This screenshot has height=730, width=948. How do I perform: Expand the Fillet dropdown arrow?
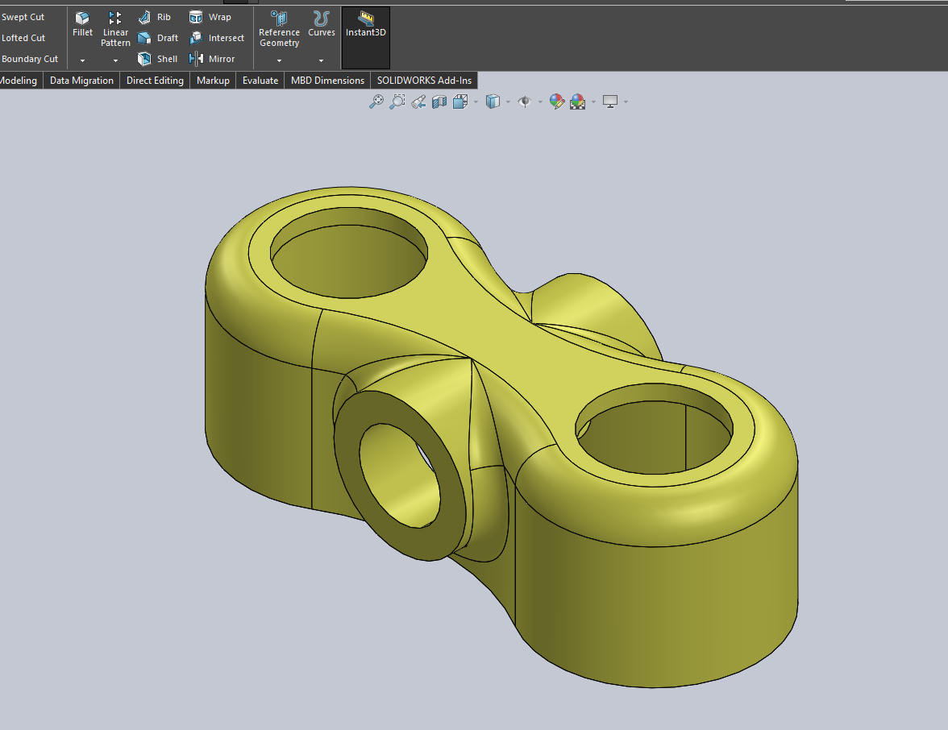82,60
